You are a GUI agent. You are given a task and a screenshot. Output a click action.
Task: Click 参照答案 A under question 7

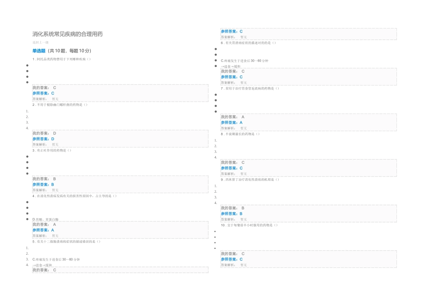232,123
